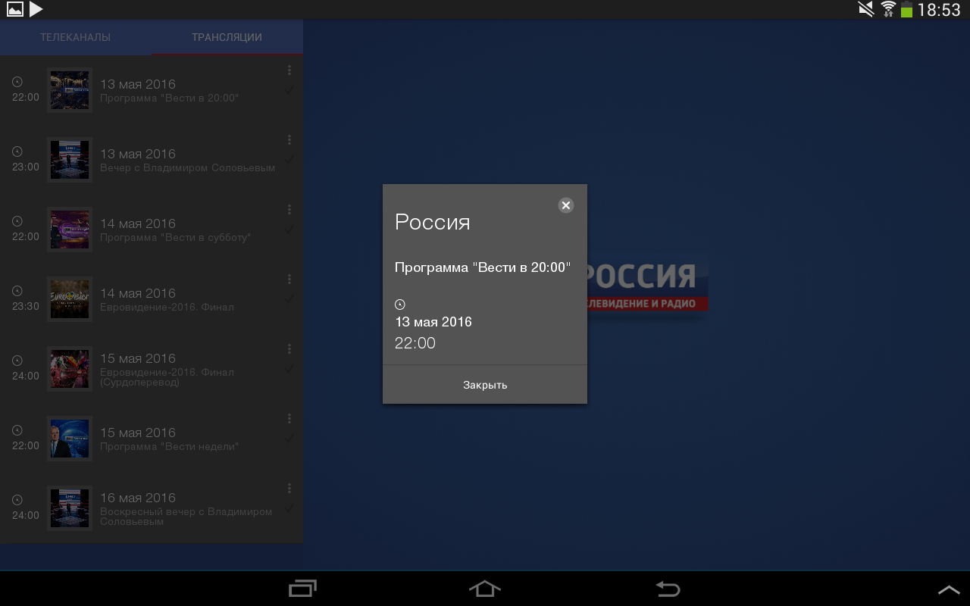
Task: Tap clock icon beside 14 мая 22:00 row
Action: pyautogui.click(x=17, y=221)
